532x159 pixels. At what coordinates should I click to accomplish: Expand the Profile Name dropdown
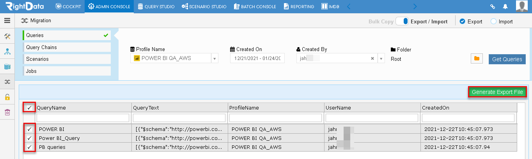point(215,58)
